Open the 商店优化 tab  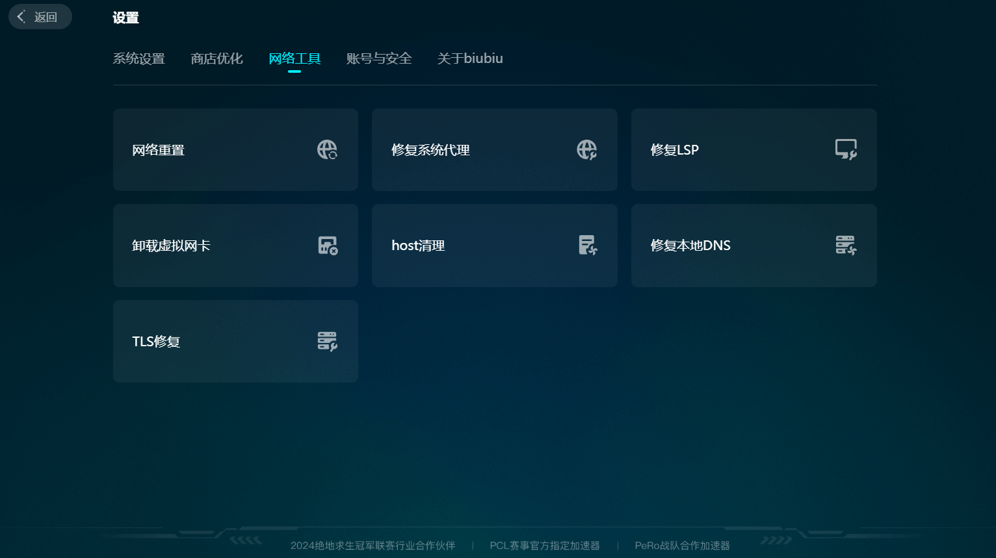click(x=216, y=58)
